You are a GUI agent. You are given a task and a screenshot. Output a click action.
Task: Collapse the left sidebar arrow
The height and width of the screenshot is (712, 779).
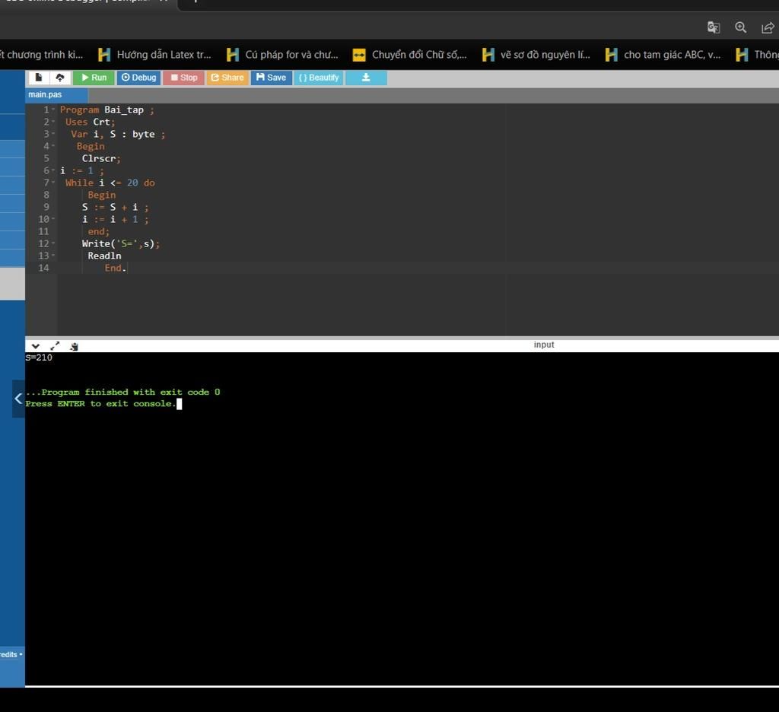[18, 399]
